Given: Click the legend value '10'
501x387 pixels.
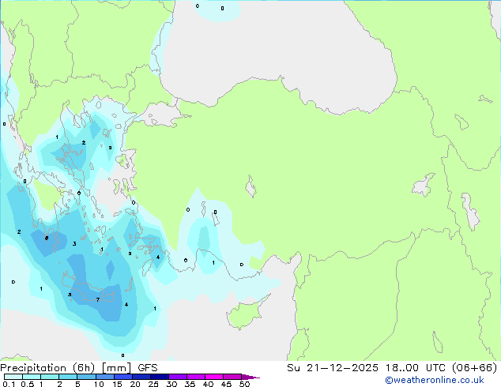Looking at the screenshot, I should (99, 384).
